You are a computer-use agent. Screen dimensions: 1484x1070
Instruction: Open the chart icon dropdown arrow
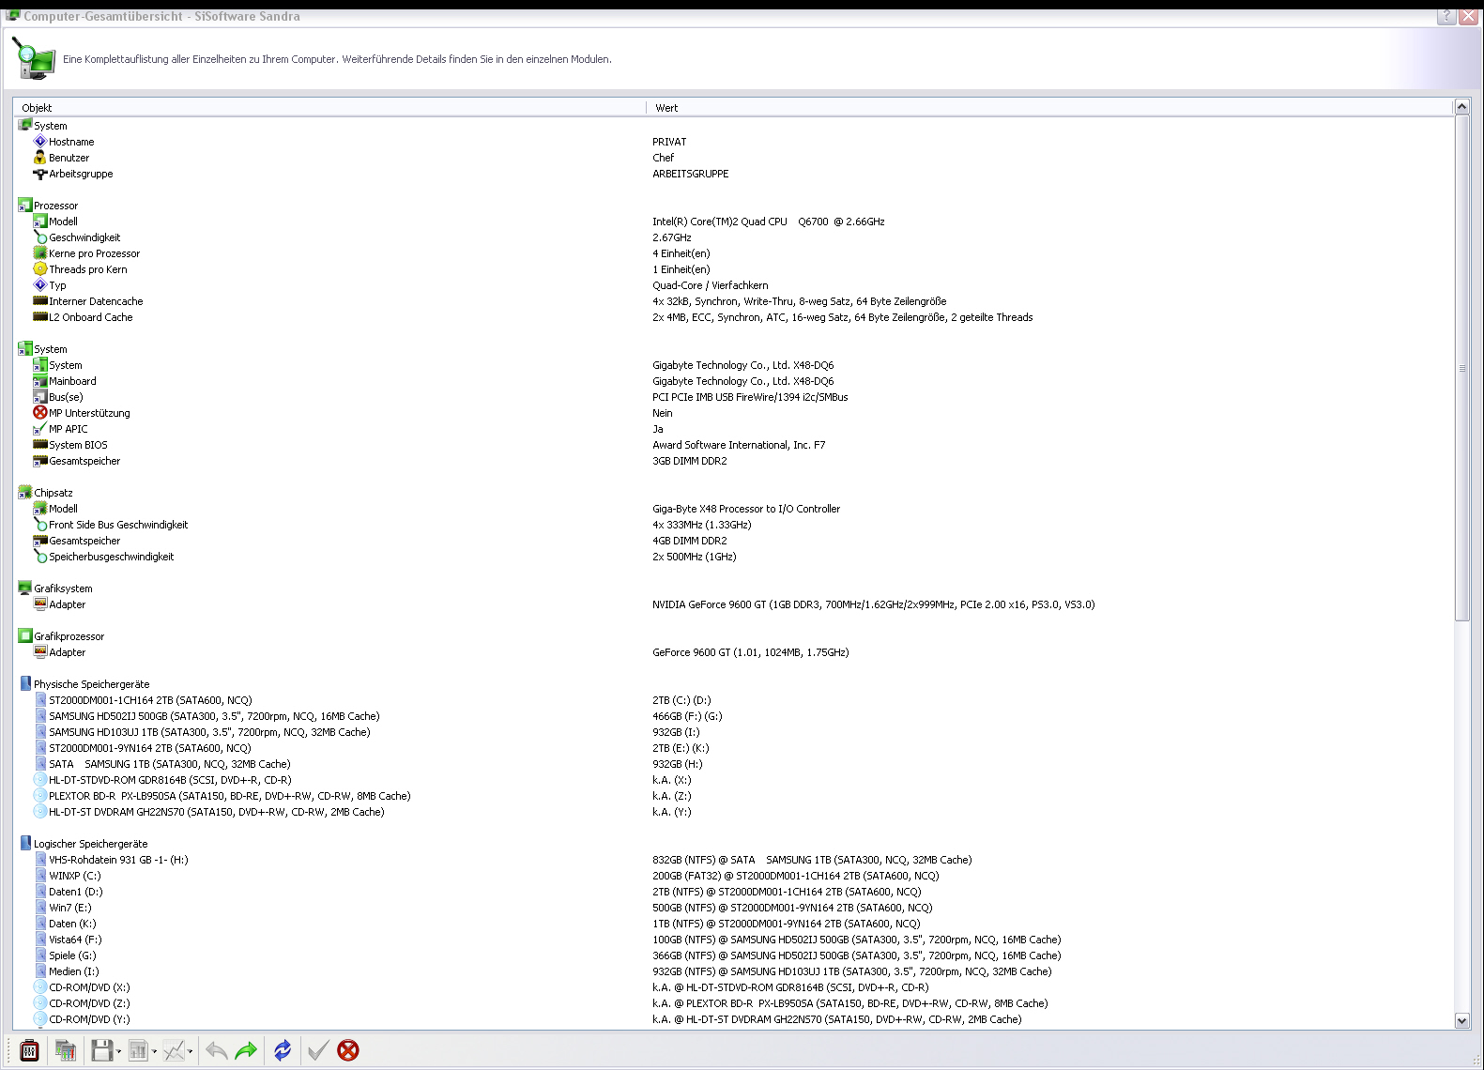coord(191,1051)
